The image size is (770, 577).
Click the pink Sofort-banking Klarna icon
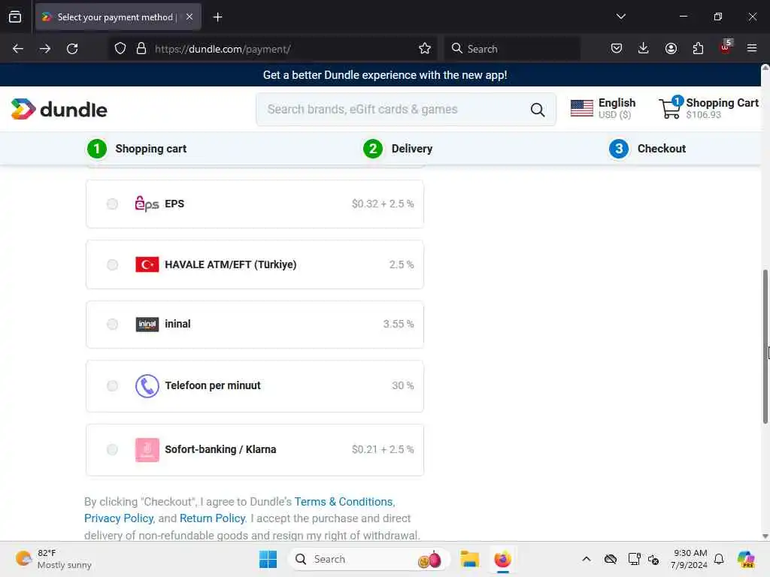coord(147,450)
